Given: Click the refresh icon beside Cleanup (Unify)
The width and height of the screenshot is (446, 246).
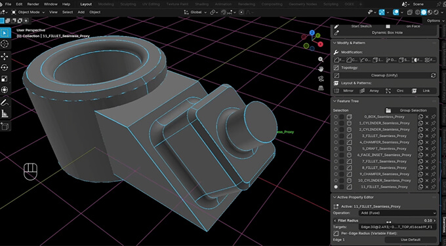Looking at the screenshot, I should click(433, 75).
